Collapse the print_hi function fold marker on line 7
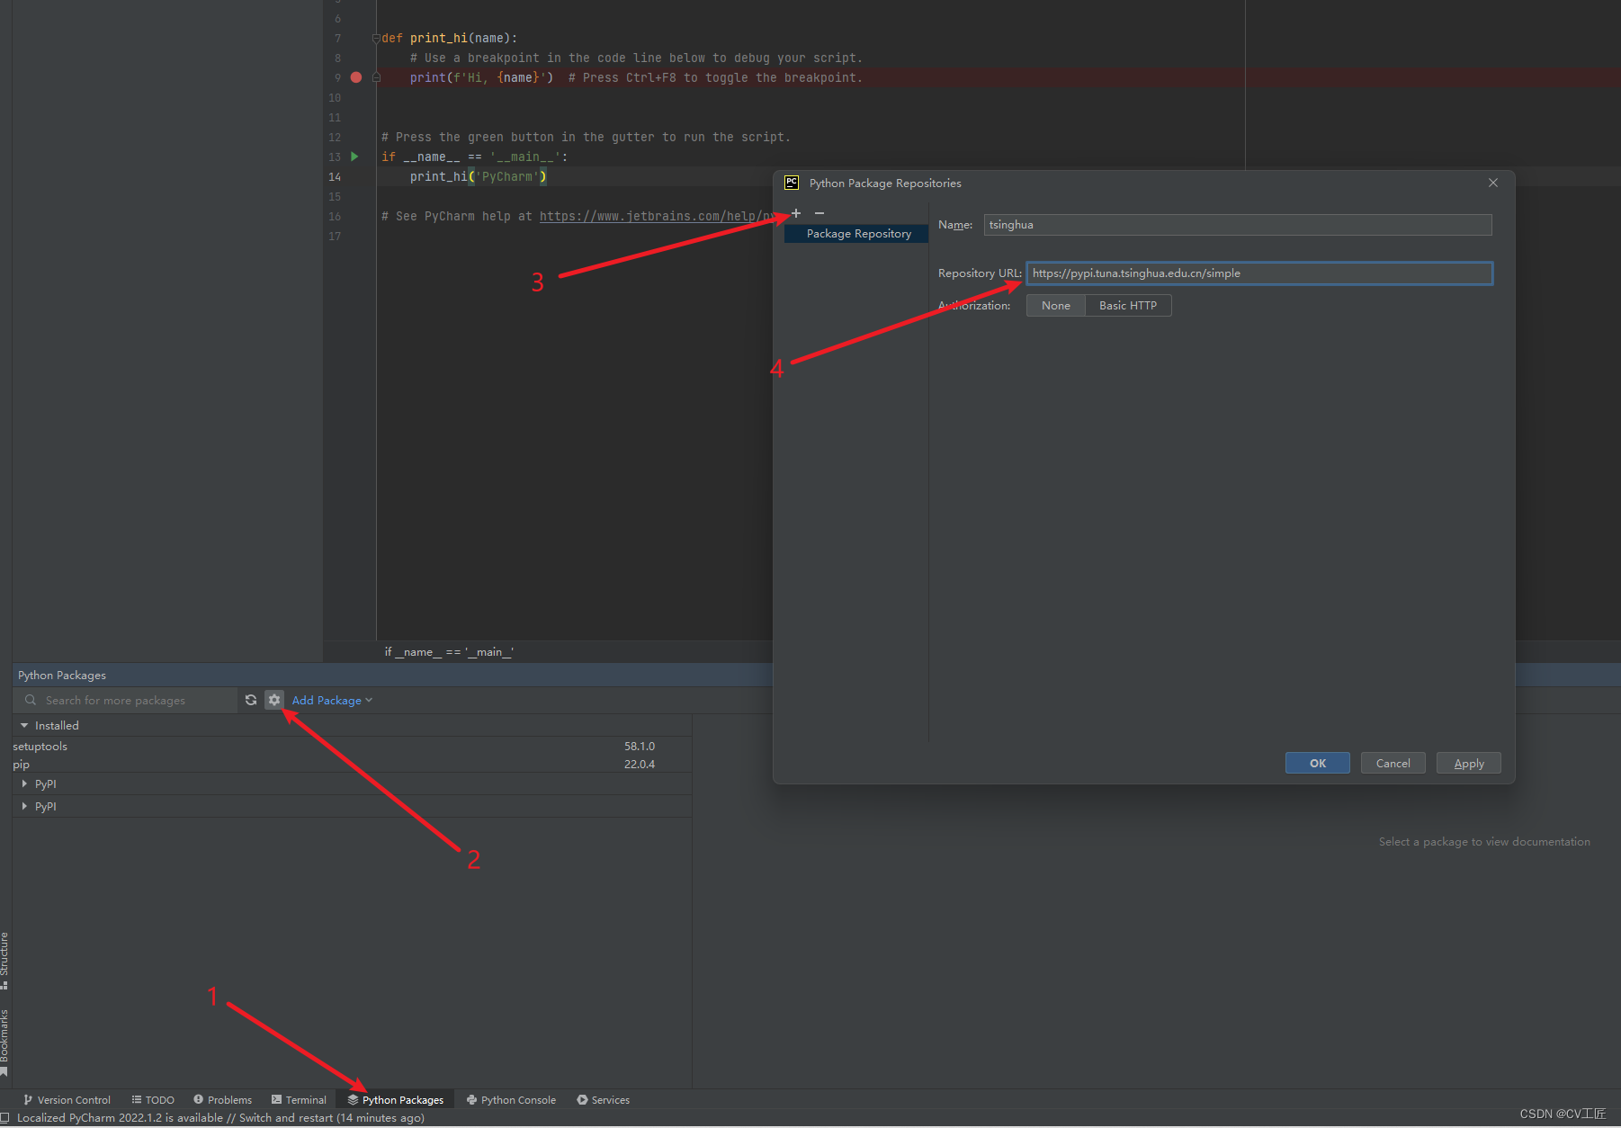1621x1128 pixels. (x=376, y=39)
